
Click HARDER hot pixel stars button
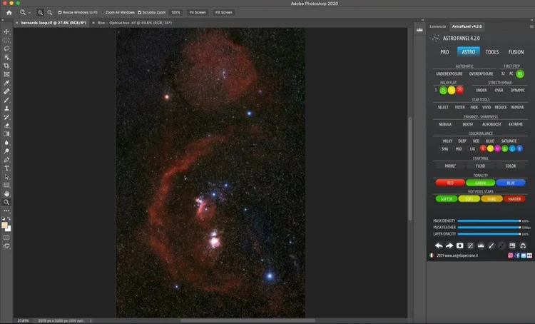click(514, 199)
